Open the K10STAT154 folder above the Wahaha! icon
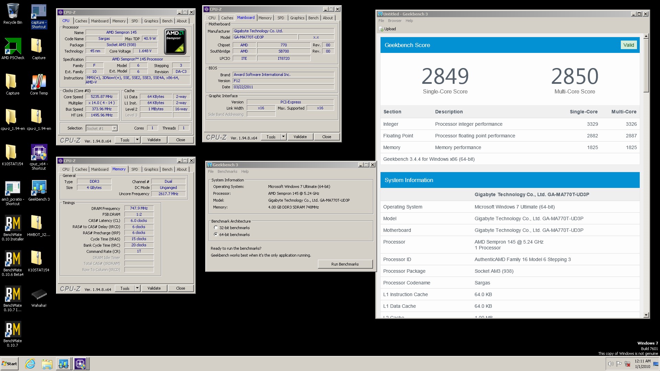660x371 pixels. pos(38,261)
